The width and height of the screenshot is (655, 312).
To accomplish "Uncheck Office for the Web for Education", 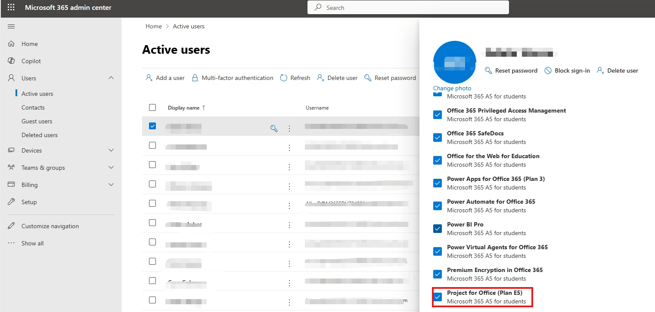I will pyautogui.click(x=438, y=160).
